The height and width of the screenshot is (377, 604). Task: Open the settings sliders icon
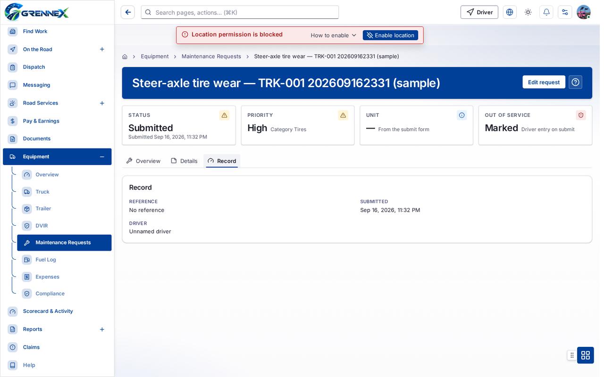pyautogui.click(x=565, y=12)
